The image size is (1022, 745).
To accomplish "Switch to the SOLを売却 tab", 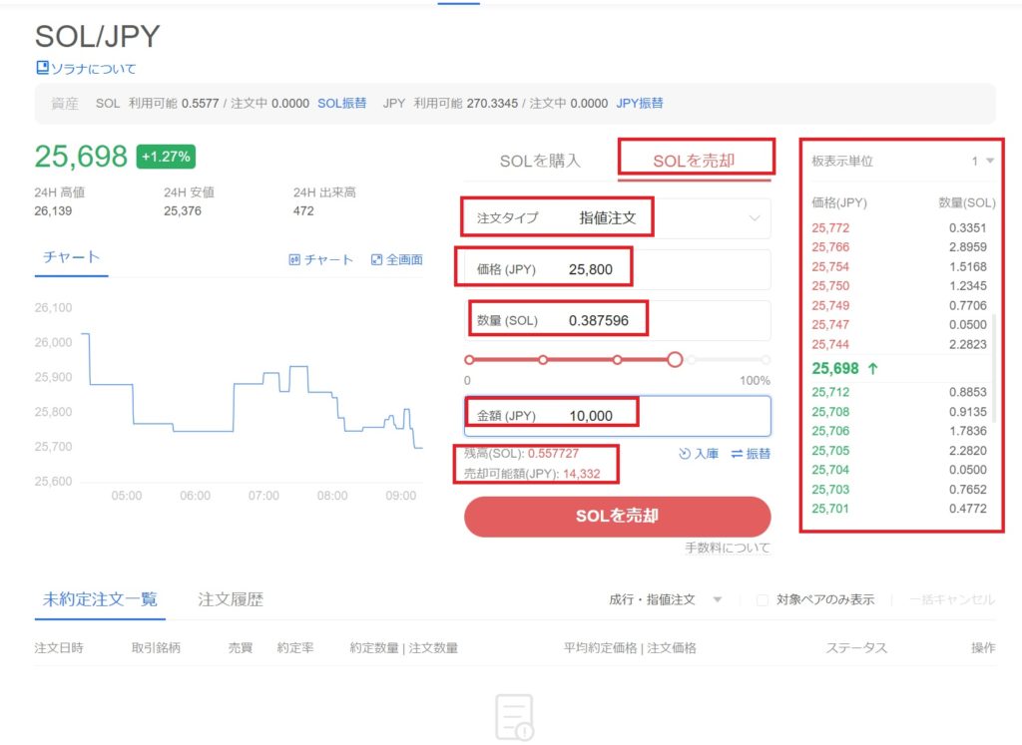I will (695, 161).
